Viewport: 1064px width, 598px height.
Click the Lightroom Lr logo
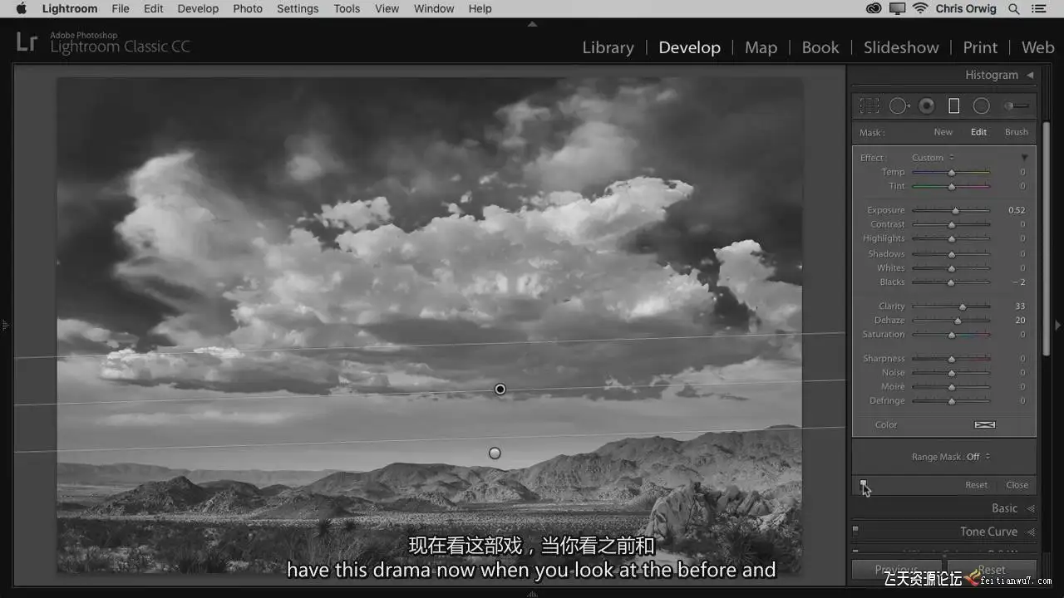pyautogui.click(x=27, y=42)
